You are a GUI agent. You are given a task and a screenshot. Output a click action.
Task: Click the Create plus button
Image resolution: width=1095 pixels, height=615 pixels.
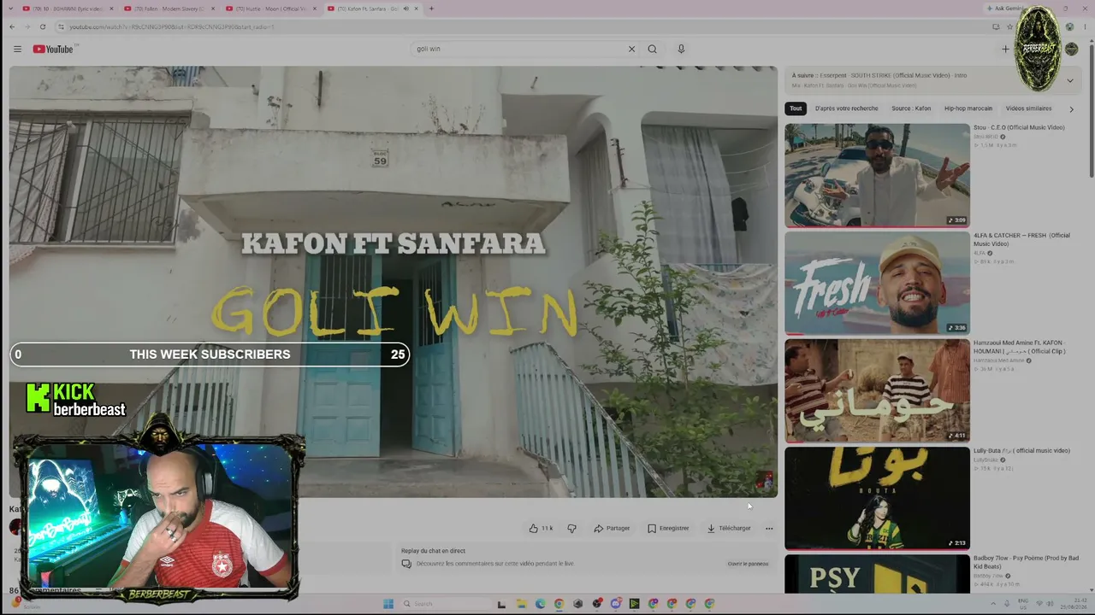1005,49
